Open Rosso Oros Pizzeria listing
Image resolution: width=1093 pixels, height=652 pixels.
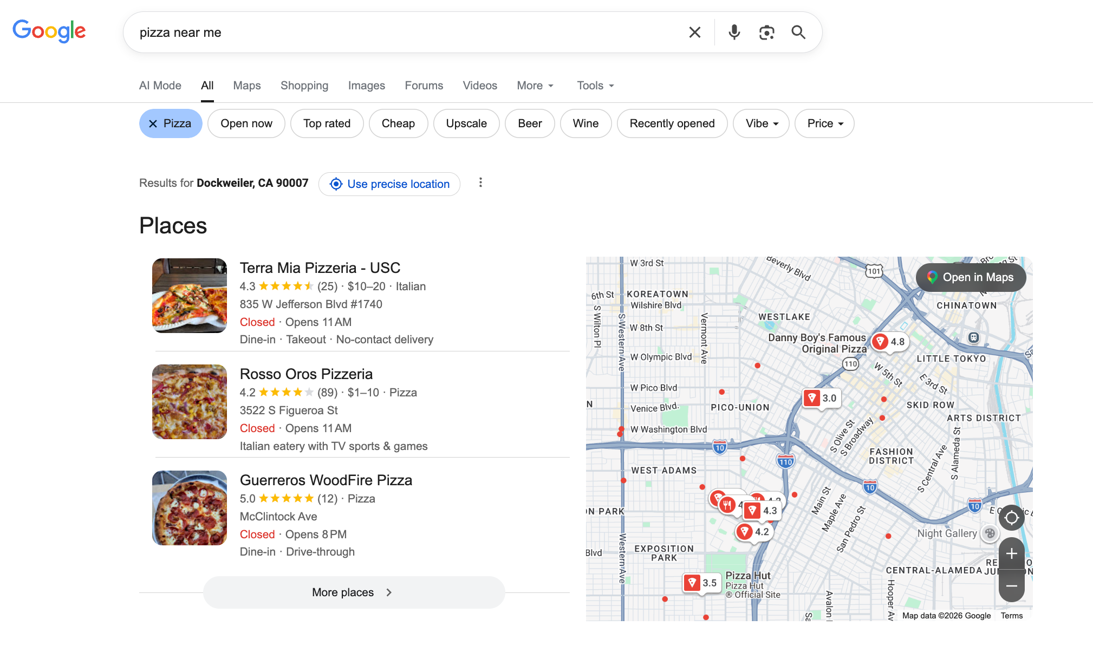click(306, 374)
